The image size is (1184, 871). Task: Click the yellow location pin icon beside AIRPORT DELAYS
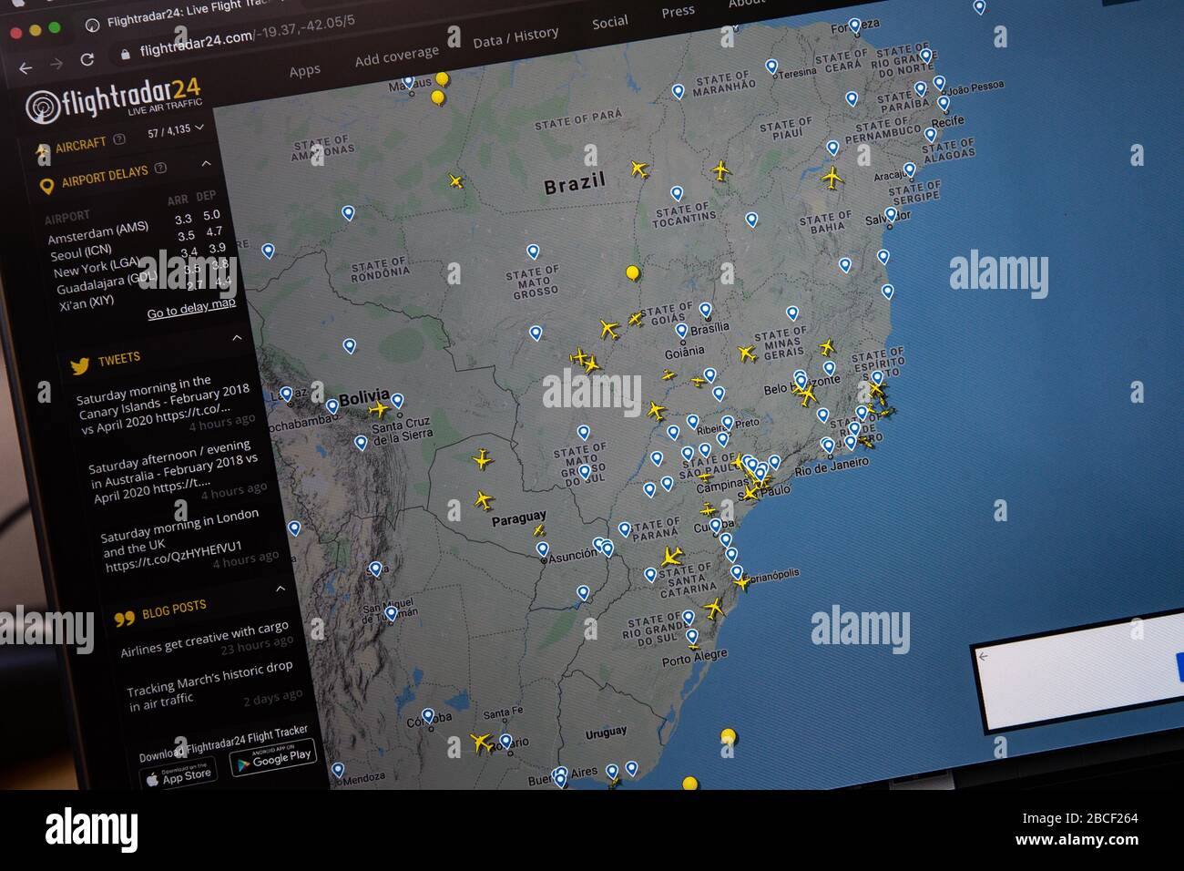(46, 186)
